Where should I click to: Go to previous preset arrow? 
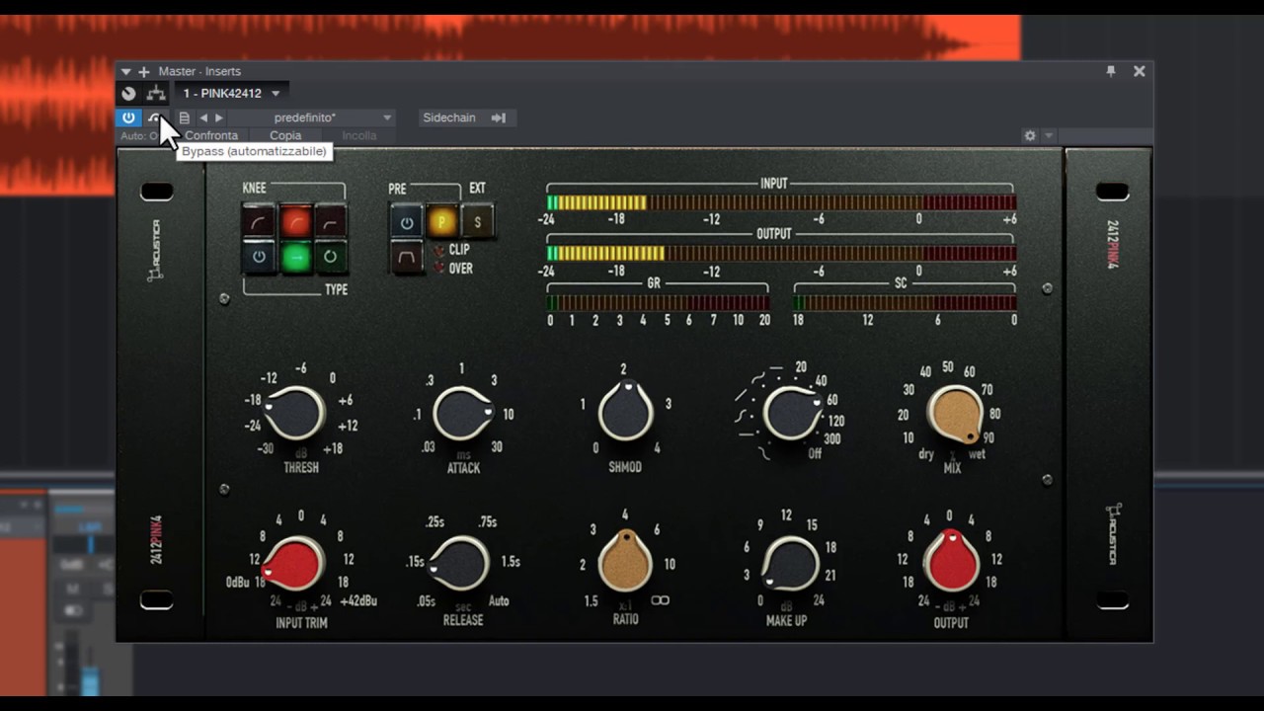tap(203, 118)
